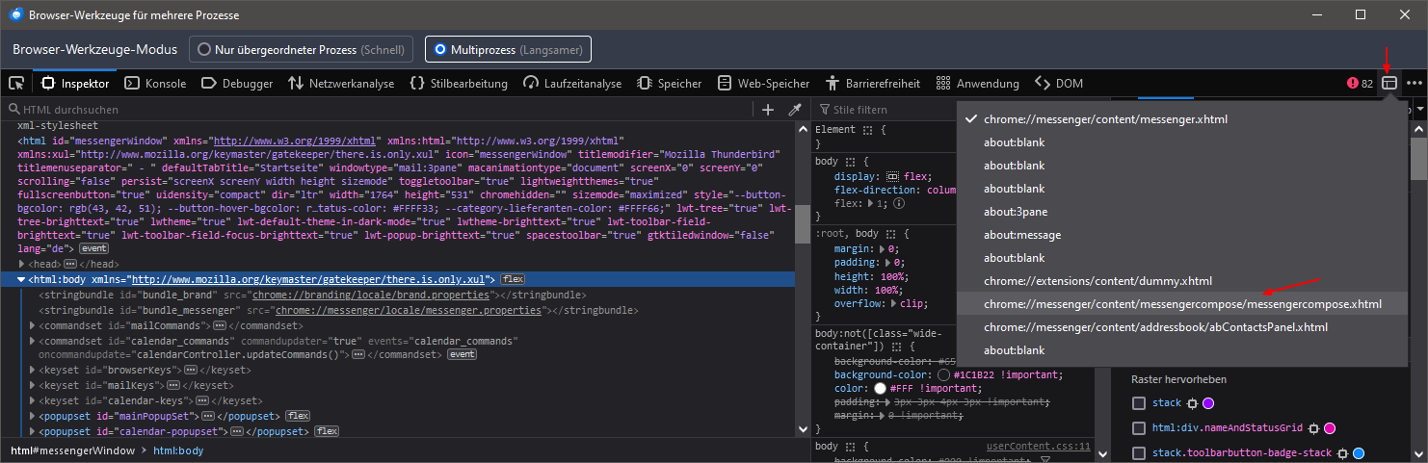Open the frame selector icon in toolbar
The height and width of the screenshot is (463, 1428).
(x=1388, y=84)
